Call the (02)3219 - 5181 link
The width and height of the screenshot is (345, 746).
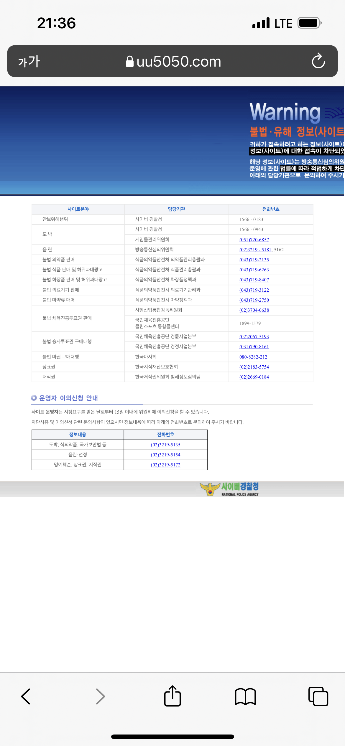pyautogui.click(x=255, y=250)
